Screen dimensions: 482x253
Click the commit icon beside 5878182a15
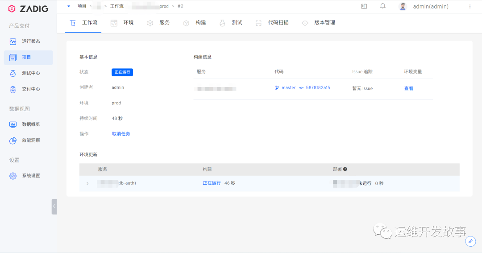[301, 88]
